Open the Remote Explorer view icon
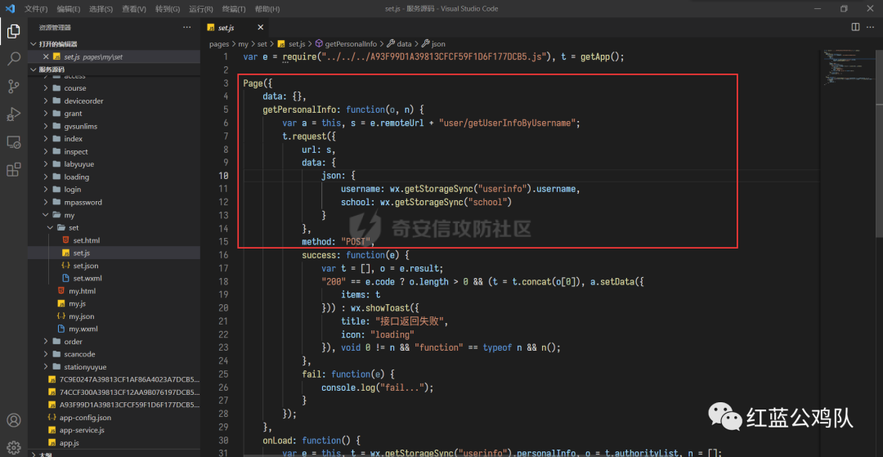This screenshot has width=883, height=457. (14, 142)
